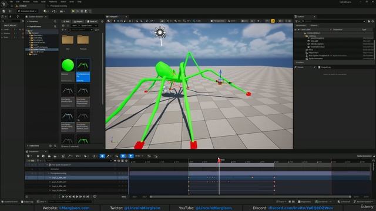Click the Sequencer Play reverse button
The height and width of the screenshot is (211, 376).
coord(73,197)
